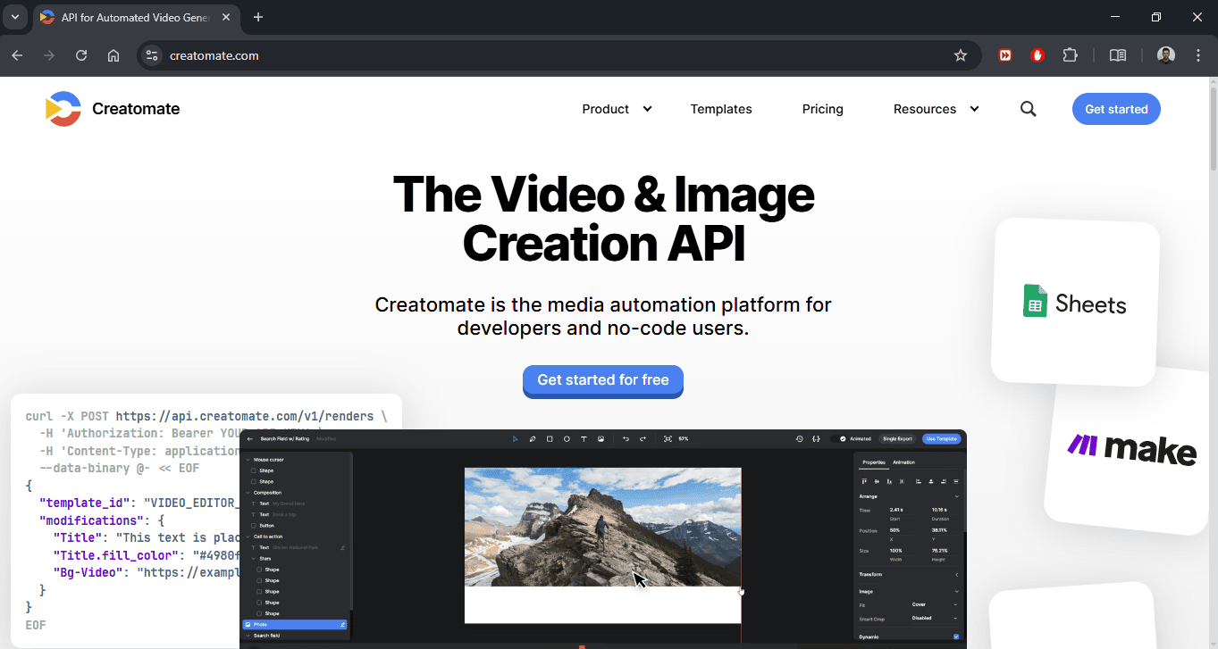This screenshot has height=649, width=1218.
Task: Toggle the Dynamic checkbox in Properties panel
Action: tap(956, 637)
